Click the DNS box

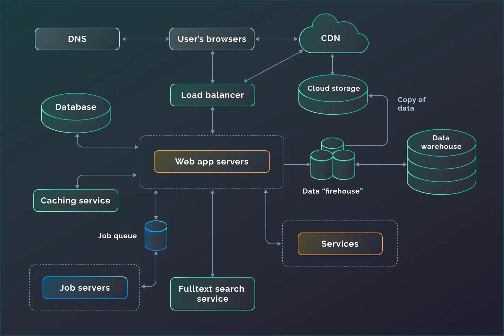pyautogui.click(x=77, y=39)
